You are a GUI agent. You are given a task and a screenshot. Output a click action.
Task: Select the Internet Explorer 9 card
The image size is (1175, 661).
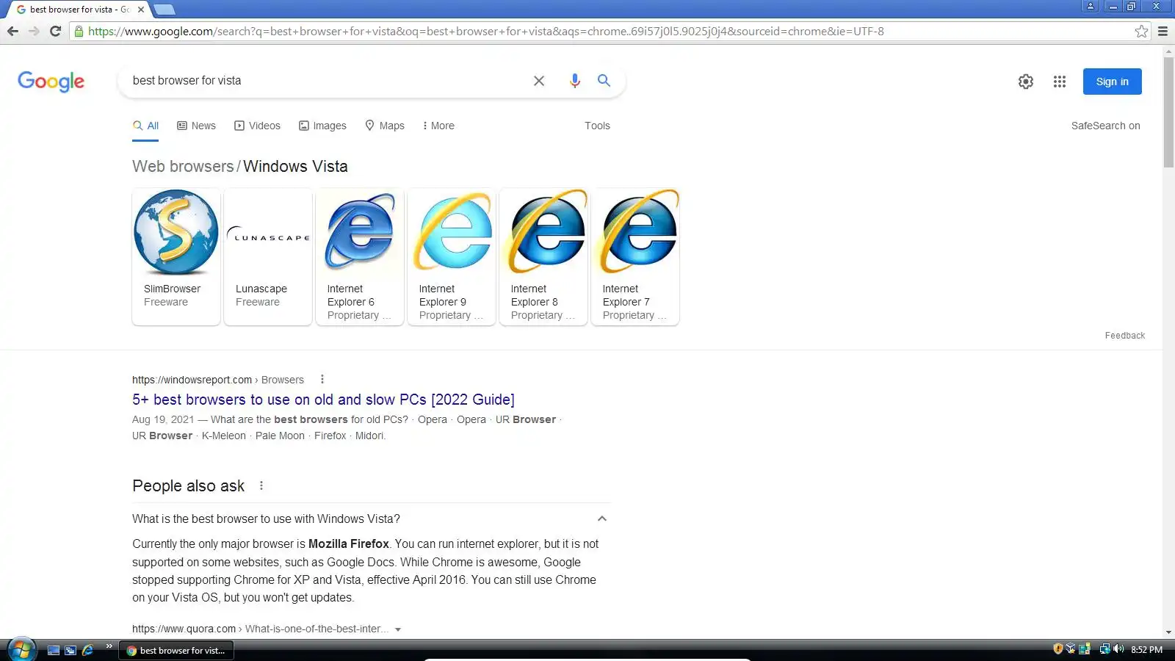pos(452,256)
